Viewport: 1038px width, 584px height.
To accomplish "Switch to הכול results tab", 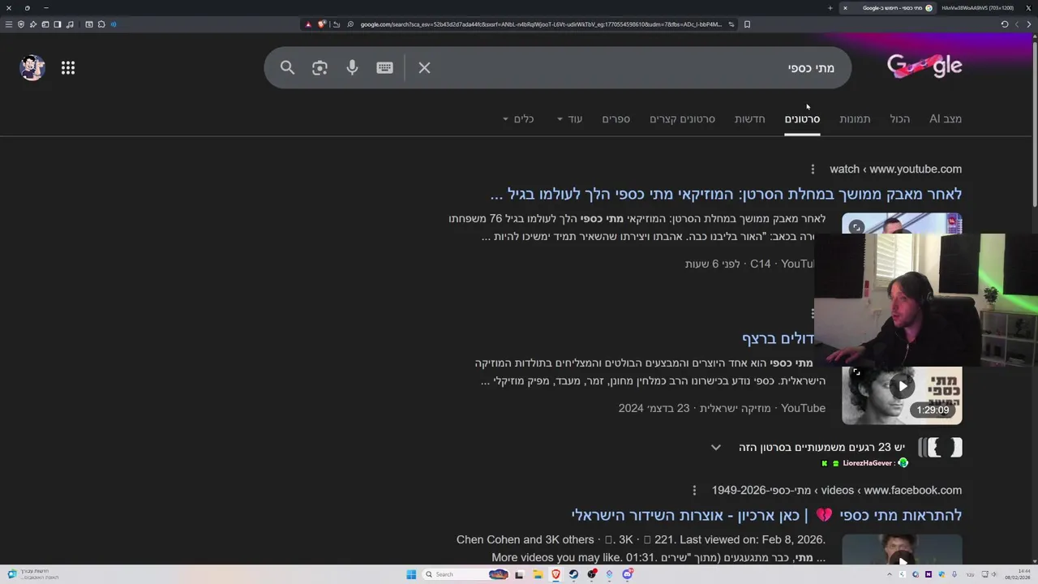I will [x=900, y=118].
